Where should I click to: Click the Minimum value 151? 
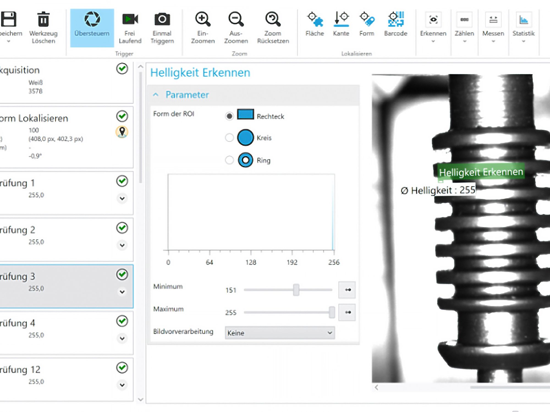231,290
